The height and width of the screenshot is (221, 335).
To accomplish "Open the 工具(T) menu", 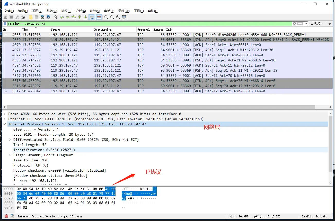I will [139, 11].
